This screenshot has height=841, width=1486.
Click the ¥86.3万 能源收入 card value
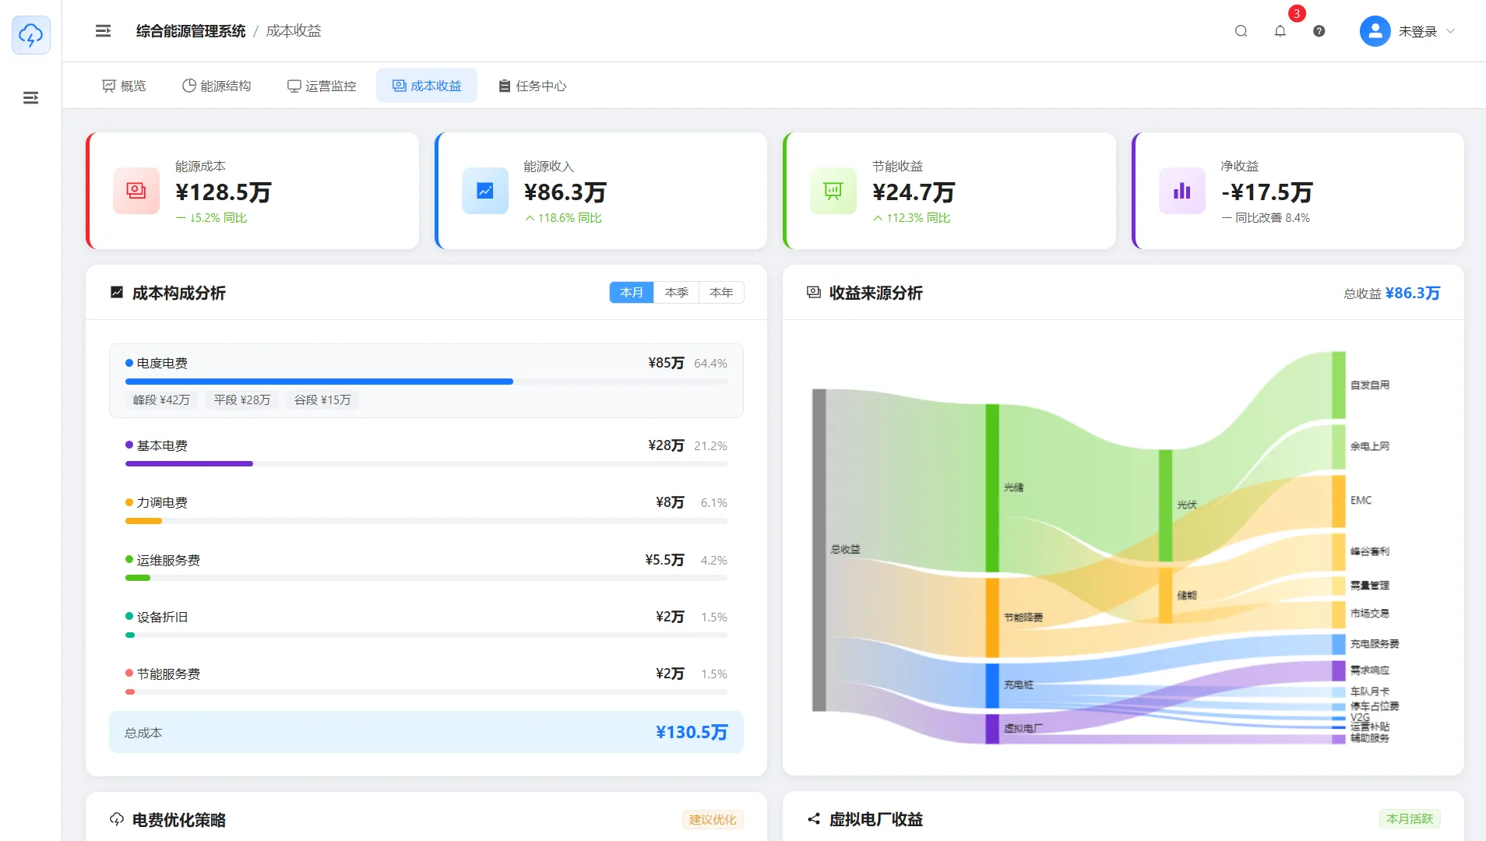(565, 192)
